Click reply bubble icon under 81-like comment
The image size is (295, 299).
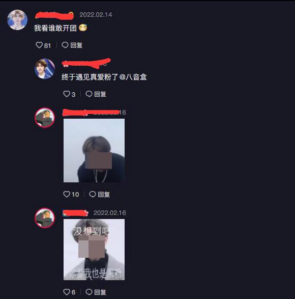pos(65,45)
